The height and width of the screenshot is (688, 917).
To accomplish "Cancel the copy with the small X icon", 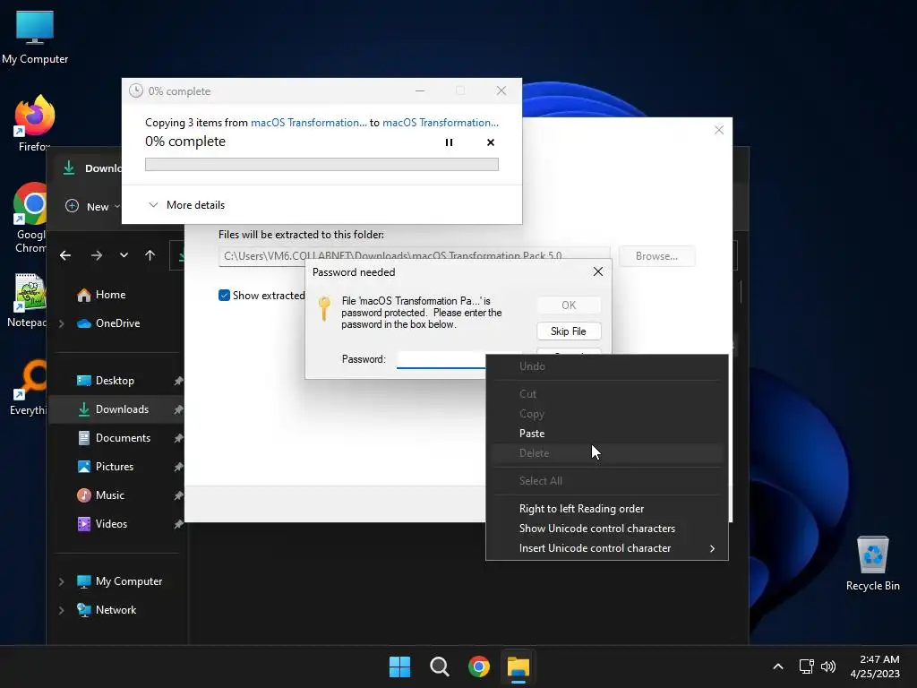I will point(491,142).
